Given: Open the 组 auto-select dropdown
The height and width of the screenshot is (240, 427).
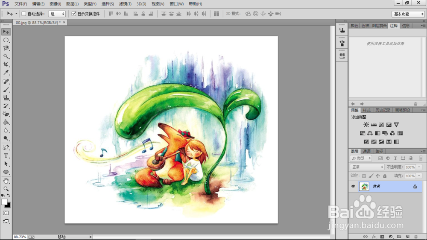Looking at the screenshot, I should pos(57,14).
